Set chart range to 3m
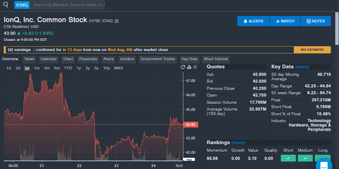 [47, 68]
